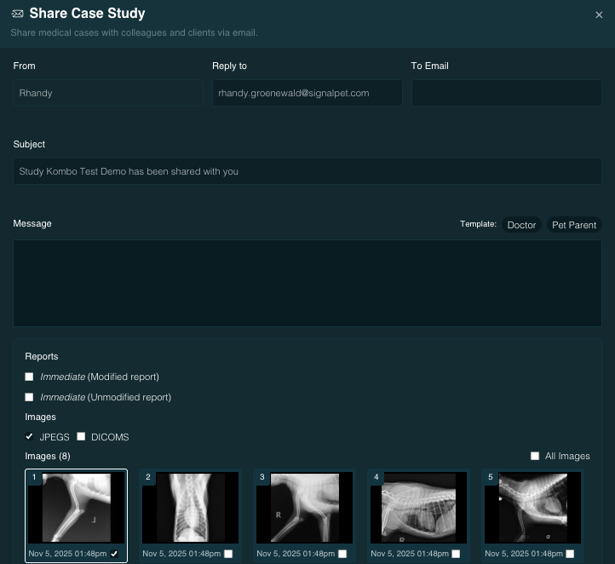The image size is (615, 564).
Task: Select radiograph thumbnail number 2
Action: [x=191, y=508]
